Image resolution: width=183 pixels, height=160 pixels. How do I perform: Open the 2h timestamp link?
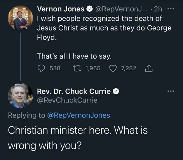pyautogui.click(x=158, y=10)
